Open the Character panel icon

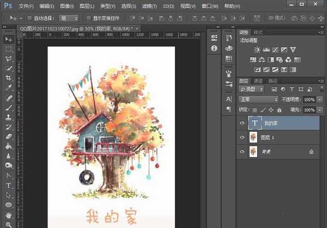coord(229,100)
